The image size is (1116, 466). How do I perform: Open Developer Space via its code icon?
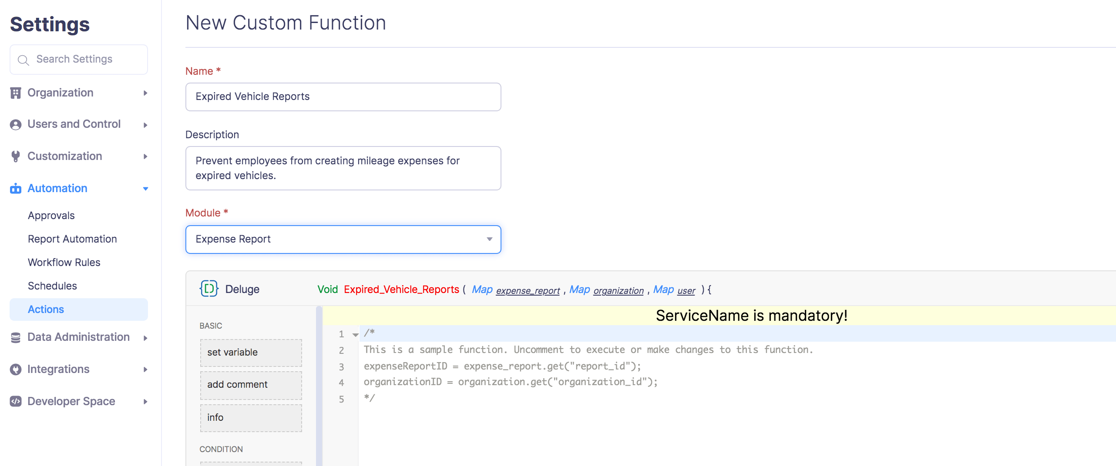point(16,401)
